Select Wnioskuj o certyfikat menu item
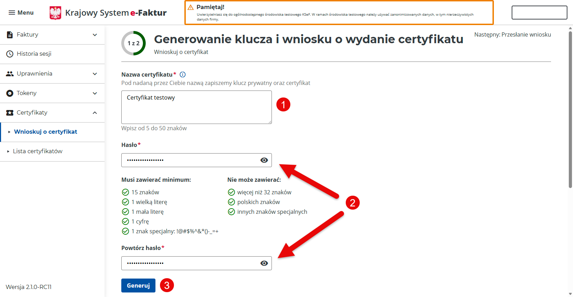 click(45, 132)
